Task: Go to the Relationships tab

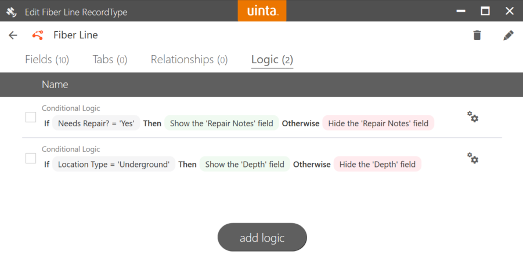Action: [x=189, y=60]
